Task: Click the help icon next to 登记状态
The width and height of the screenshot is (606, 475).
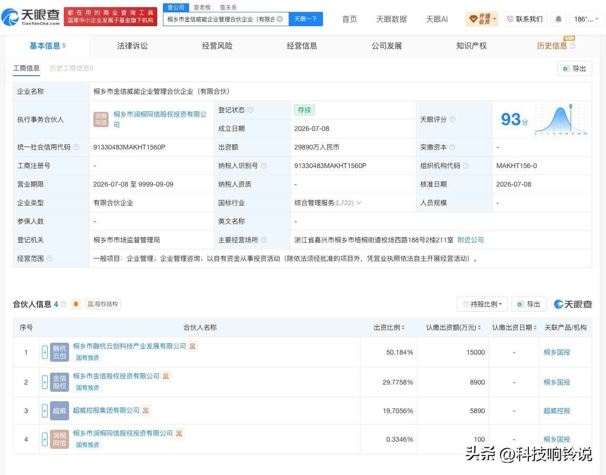Action: coord(251,110)
